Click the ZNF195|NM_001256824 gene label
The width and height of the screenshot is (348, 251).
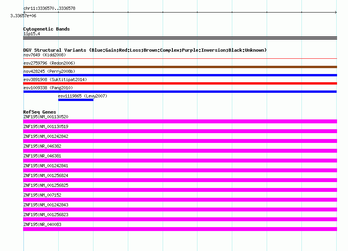46,175
